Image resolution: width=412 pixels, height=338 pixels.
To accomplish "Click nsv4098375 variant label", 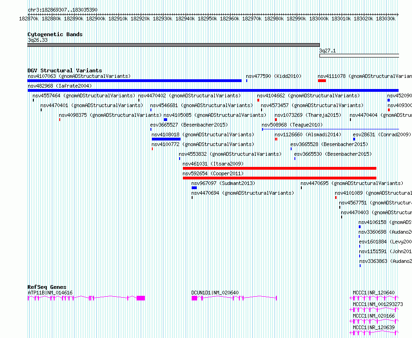I will (x=110, y=115).
